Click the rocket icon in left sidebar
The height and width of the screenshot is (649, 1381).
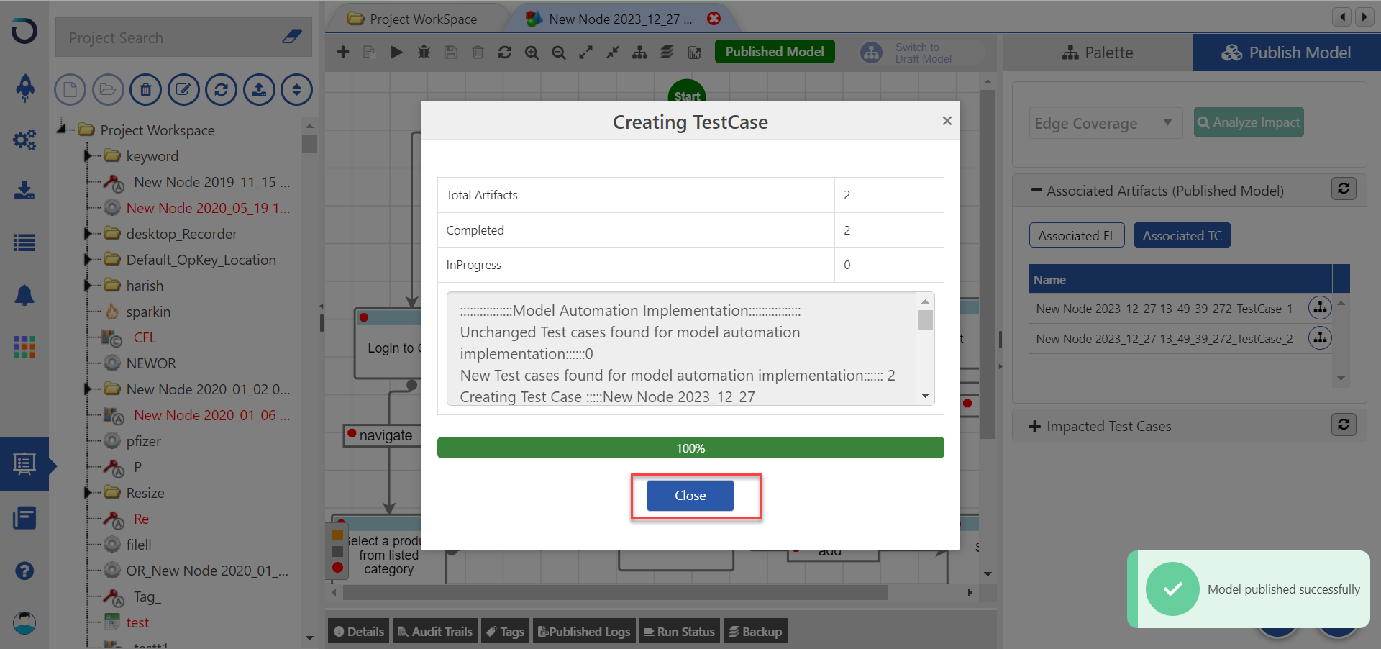click(24, 87)
